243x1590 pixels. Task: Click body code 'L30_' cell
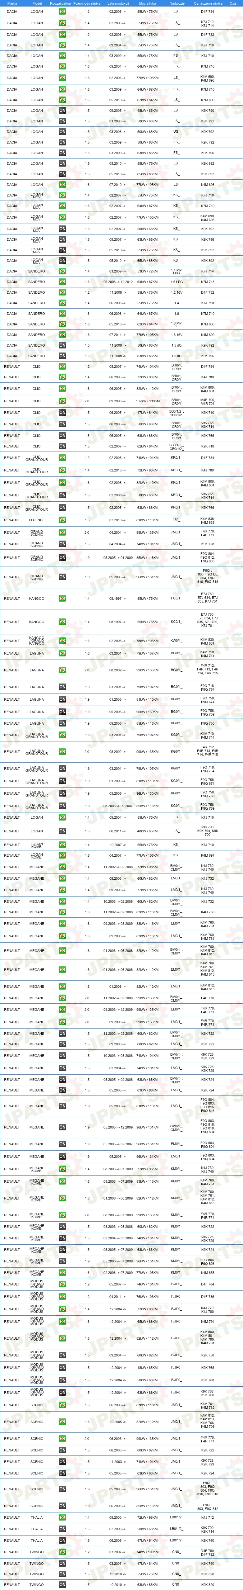[x=177, y=520]
